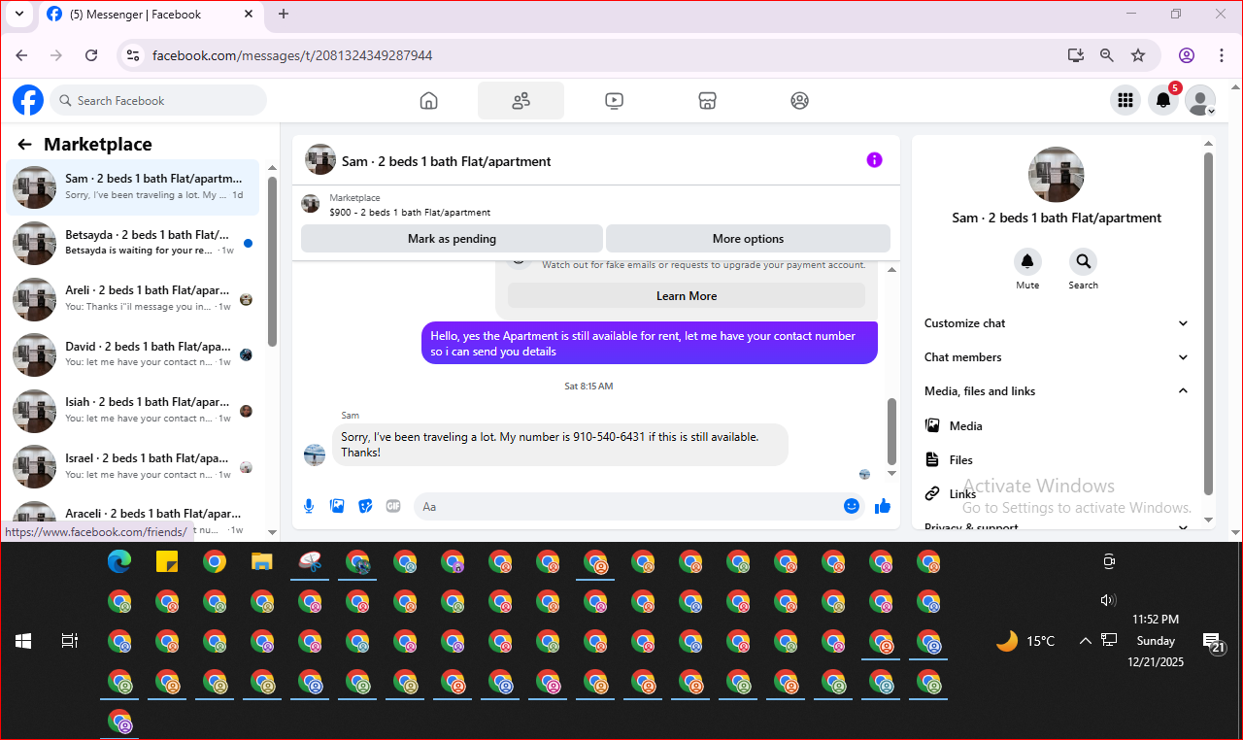Open the Isiah conversation

133,410
